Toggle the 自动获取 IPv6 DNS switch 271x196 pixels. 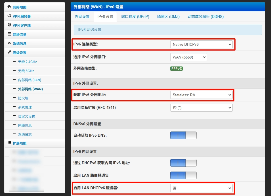(x=183, y=135)
